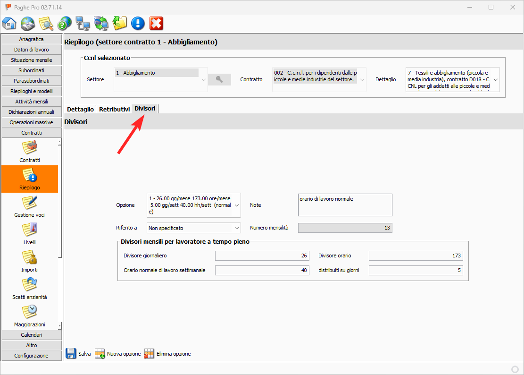Open the globe newspaper news icon
The width and height of the screenshot is (524, 375).
tap(28, 23)
